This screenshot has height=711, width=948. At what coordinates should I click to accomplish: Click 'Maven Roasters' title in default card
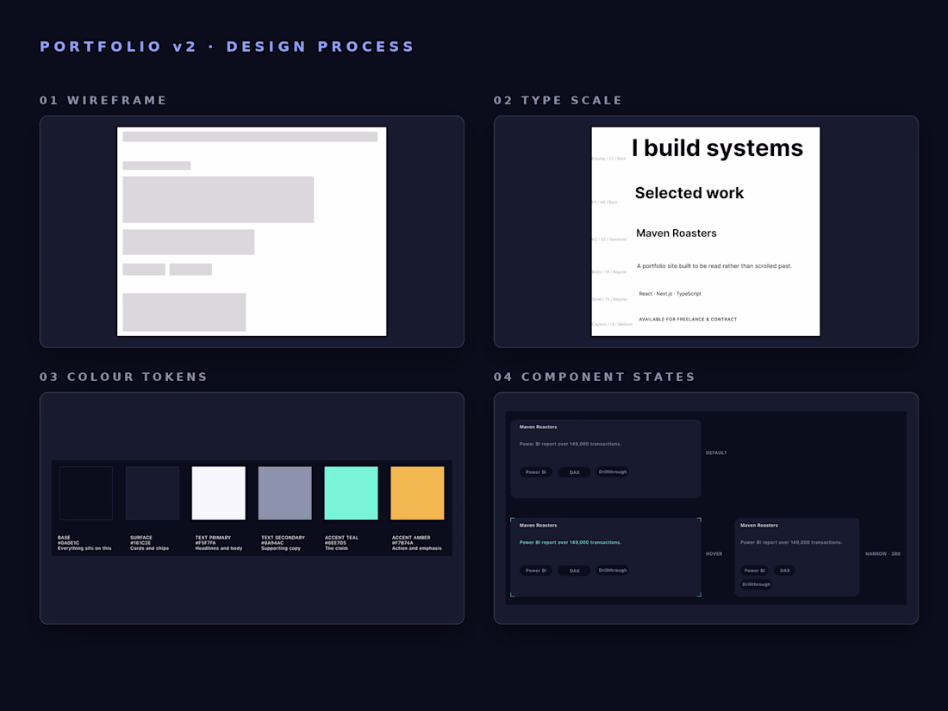coord(538,427)
